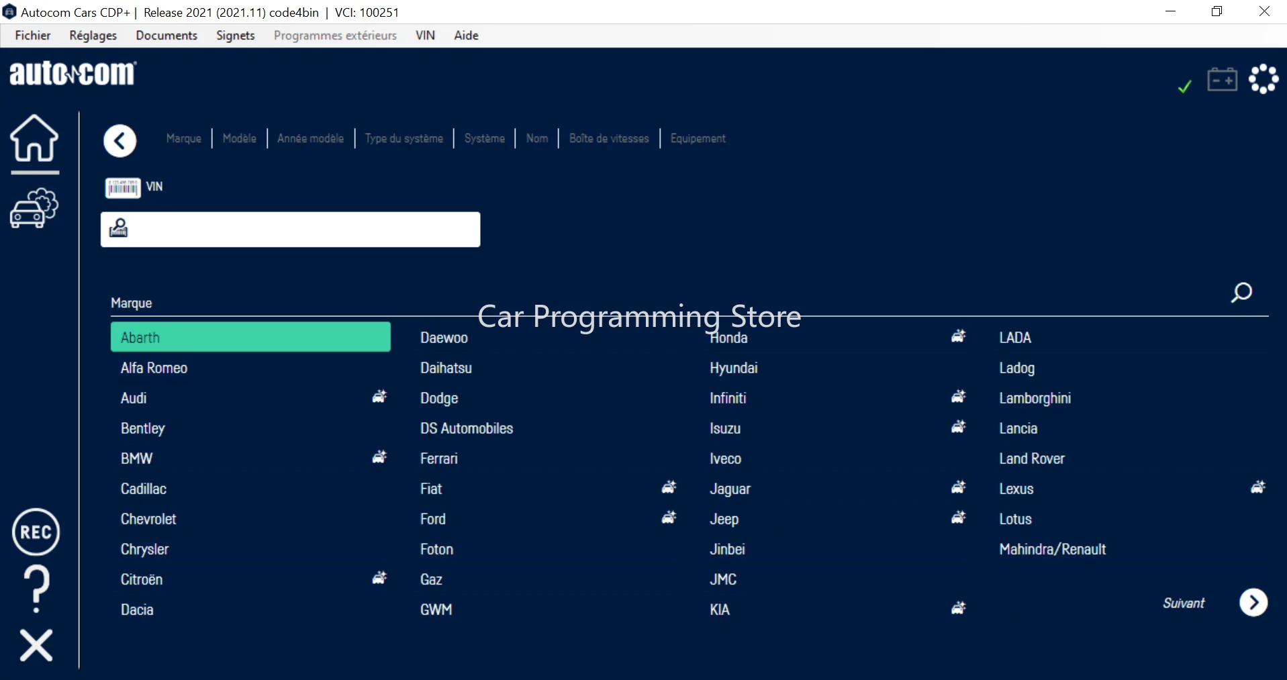
Task: Click the car icon beside Jeep
Action: point(959,518)
